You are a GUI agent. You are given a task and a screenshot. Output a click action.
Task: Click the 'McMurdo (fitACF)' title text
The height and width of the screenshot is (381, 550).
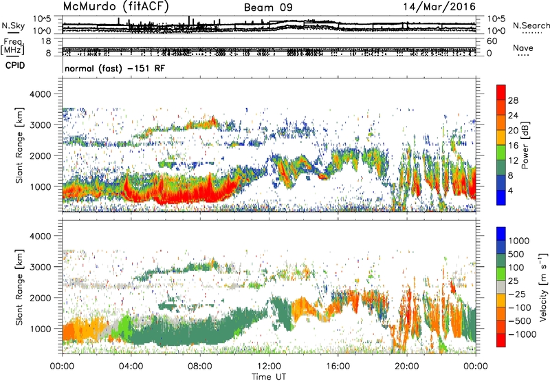(x=115, y=7)
